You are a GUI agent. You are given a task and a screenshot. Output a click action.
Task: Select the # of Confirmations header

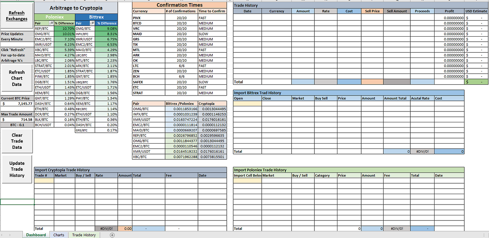click(181, 11)
